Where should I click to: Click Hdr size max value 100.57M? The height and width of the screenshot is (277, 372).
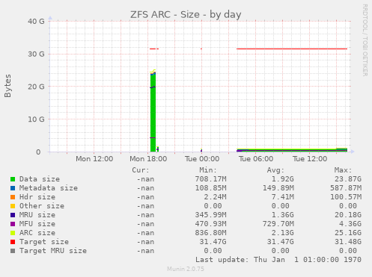click(x=346, y=197)
